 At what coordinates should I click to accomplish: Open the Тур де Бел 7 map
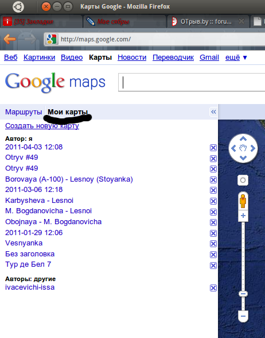pyautogui.click(x=28, y=264)
